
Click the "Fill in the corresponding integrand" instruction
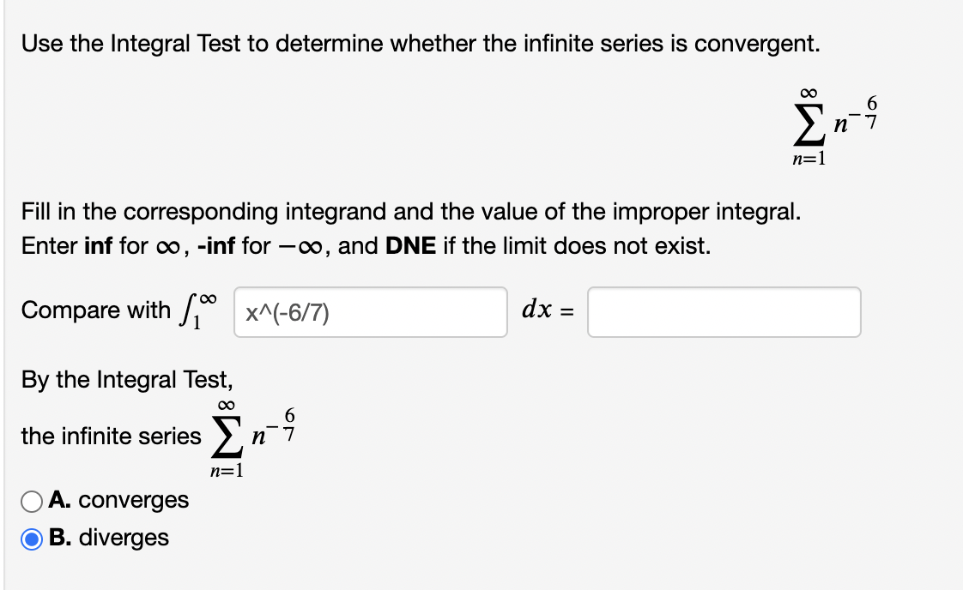[x=411, y=211]
